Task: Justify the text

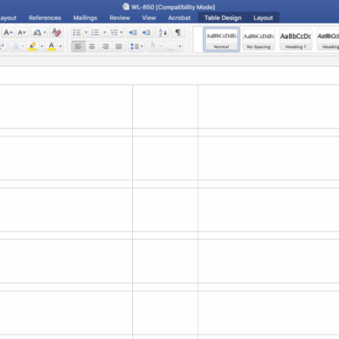Action: [119, 47]
